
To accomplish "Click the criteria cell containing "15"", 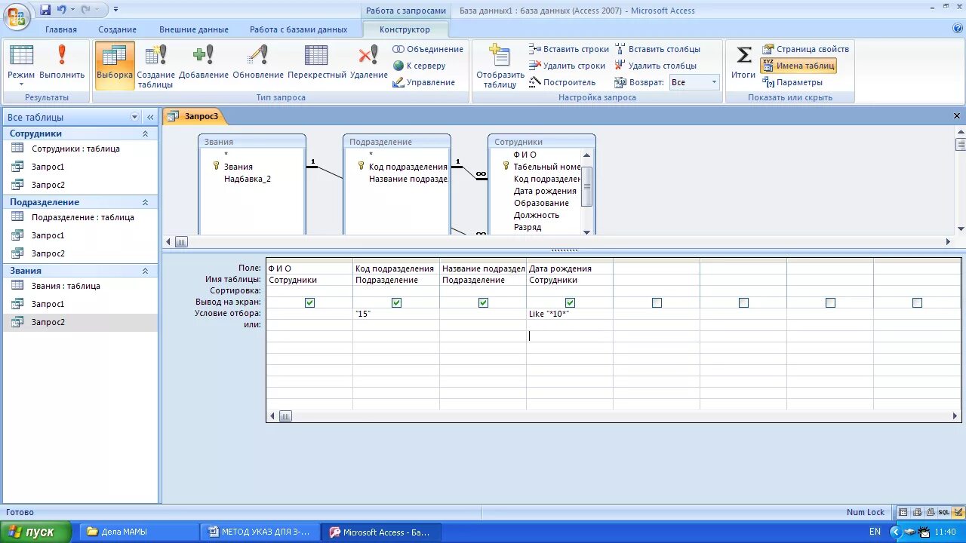I will pos(396,314).
